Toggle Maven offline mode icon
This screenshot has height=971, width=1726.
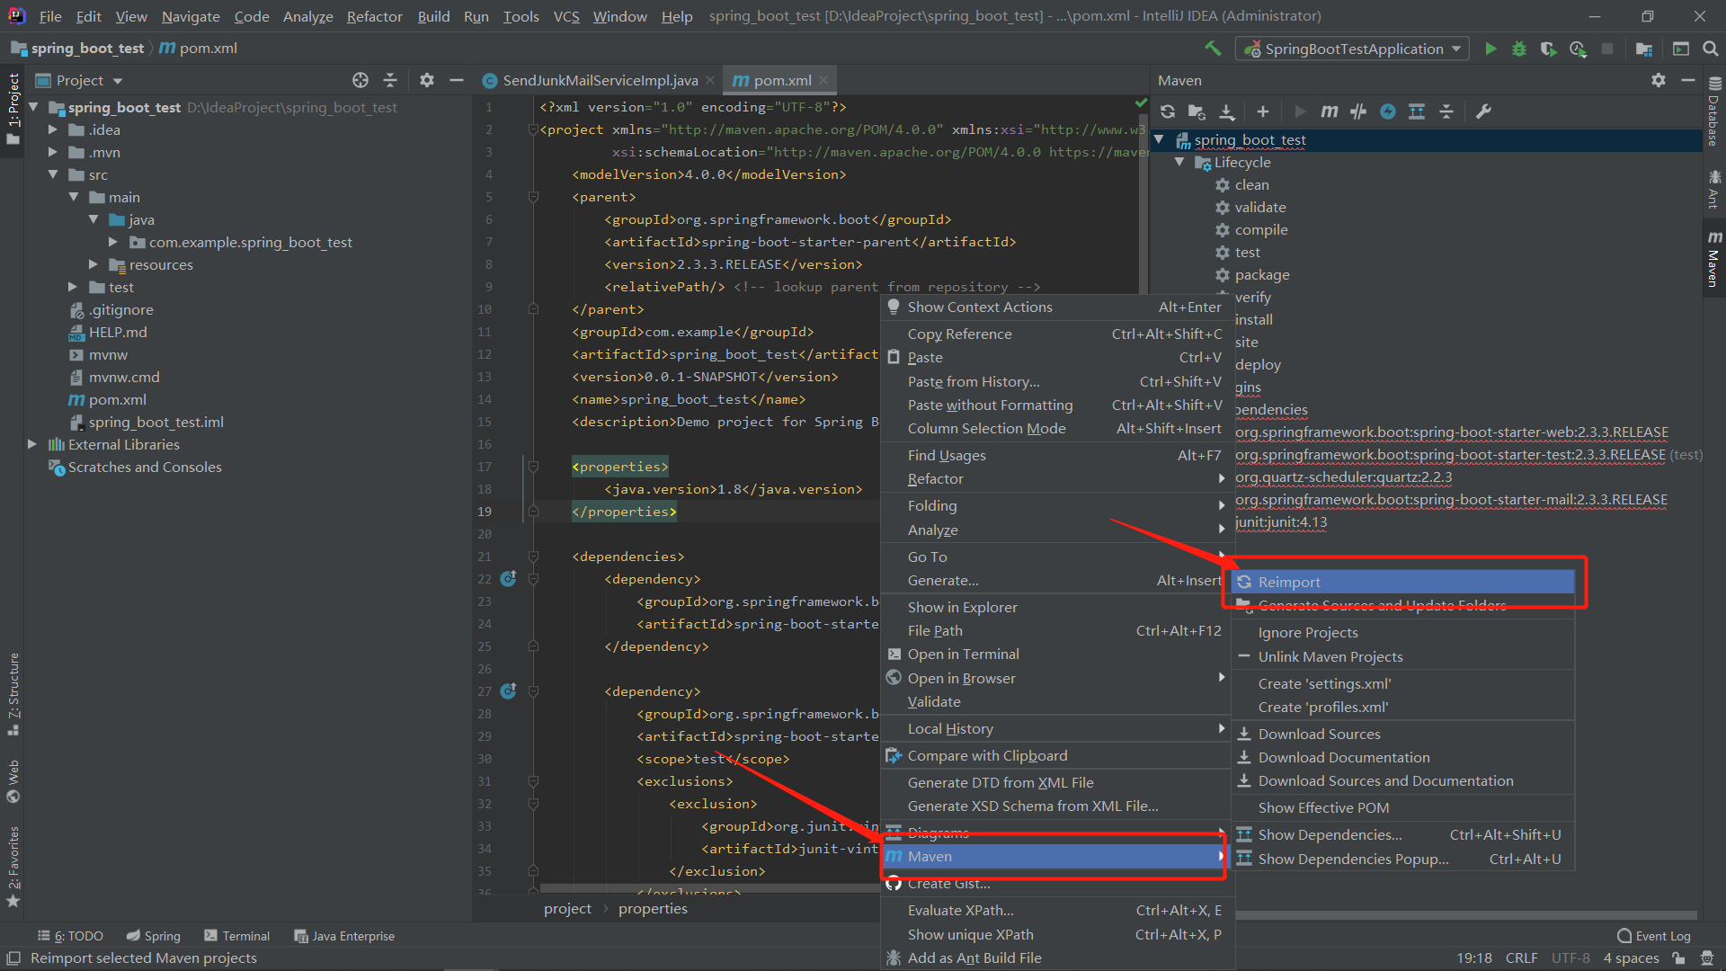1358,111
